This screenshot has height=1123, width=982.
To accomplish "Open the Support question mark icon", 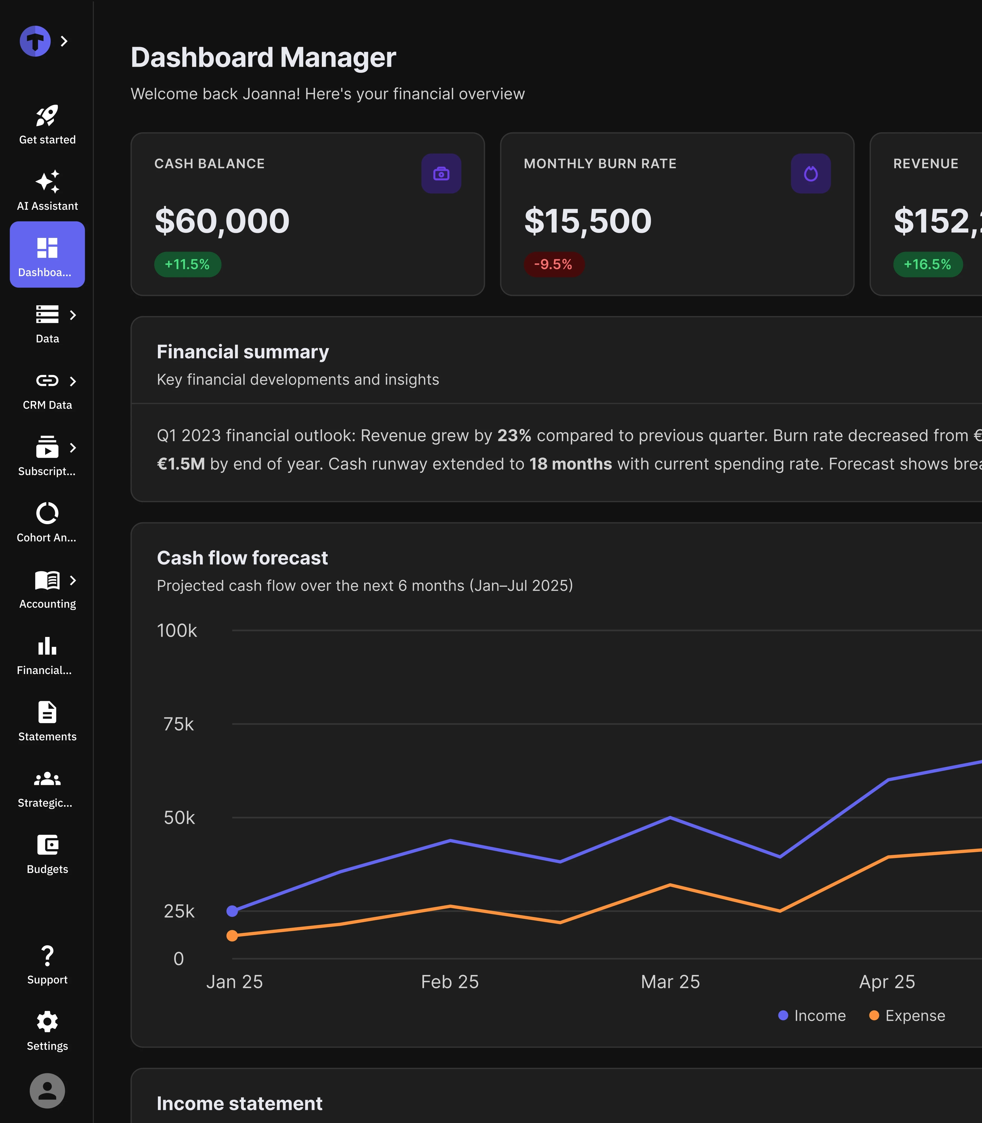I will 47,956.
